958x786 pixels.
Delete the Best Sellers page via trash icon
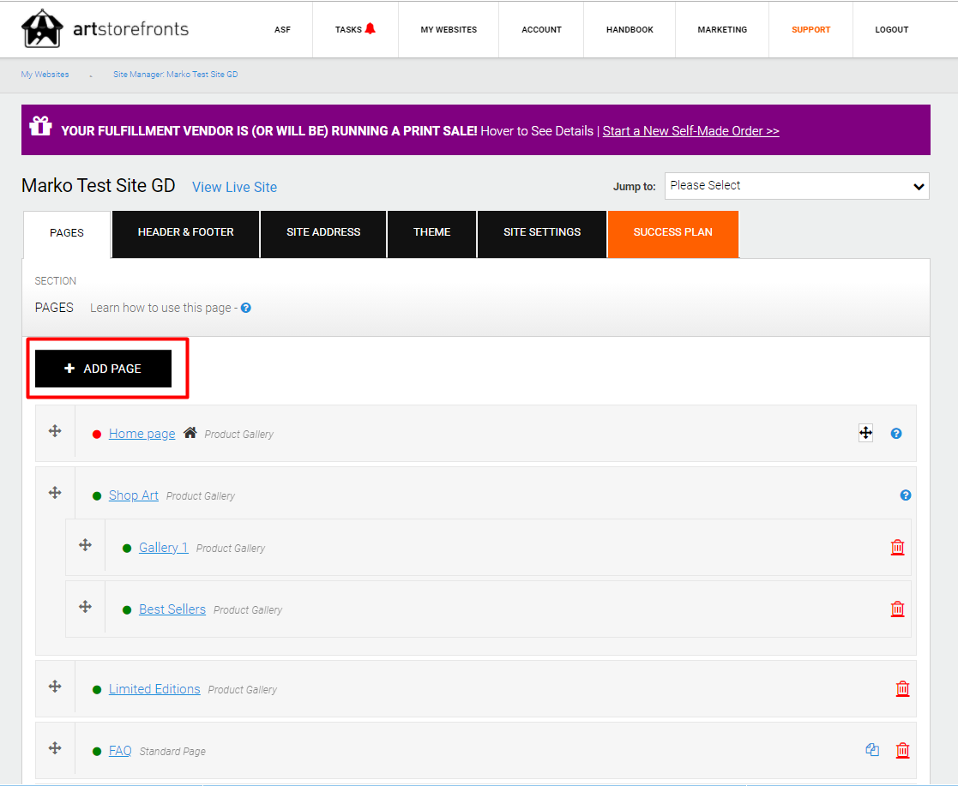coord(897,609)
